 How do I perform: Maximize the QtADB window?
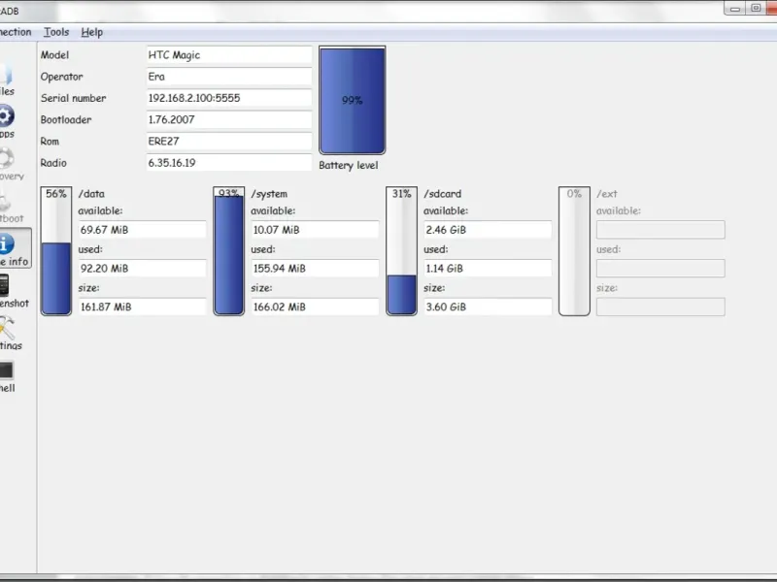(x=756, y=9)
